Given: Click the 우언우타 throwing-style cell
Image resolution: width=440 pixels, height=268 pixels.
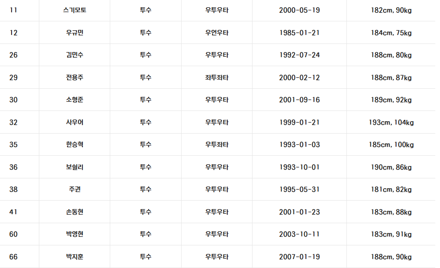Looking at the screenshot, I should [x=217, y=33].
